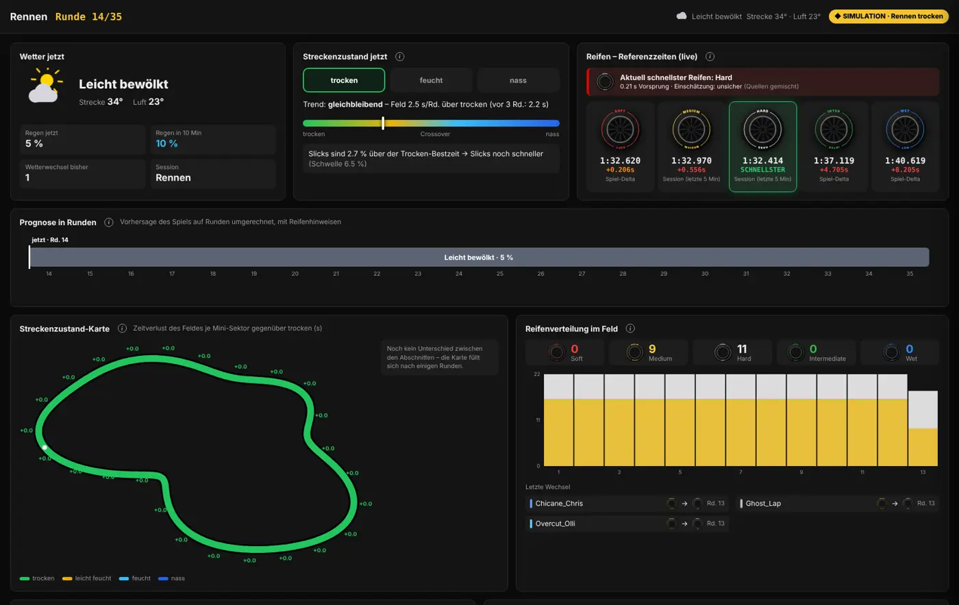
Task: Click the Leicht bewölkt · 5 % forecast bar
Action: coord(479,257)
